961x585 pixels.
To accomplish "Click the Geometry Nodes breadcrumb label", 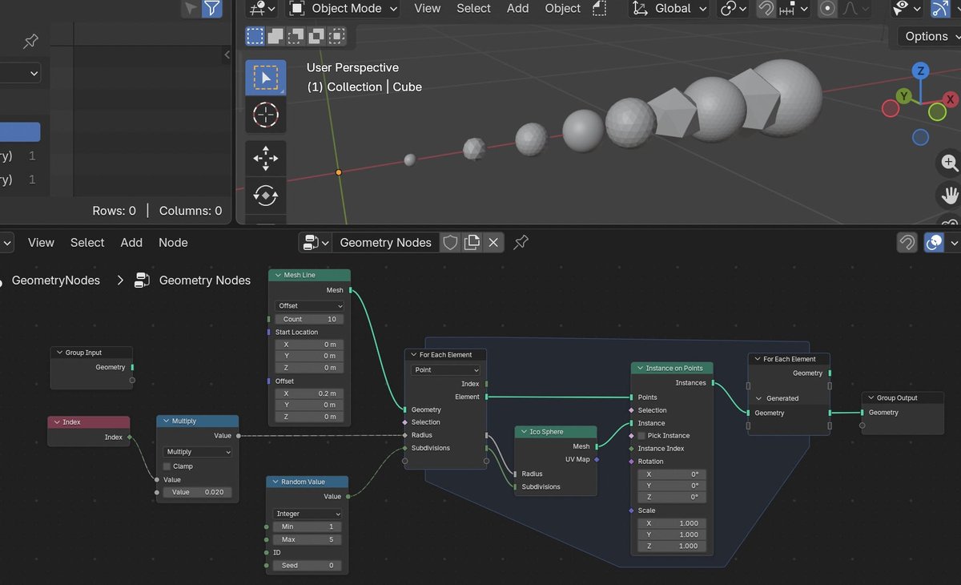I will point(205,280).
